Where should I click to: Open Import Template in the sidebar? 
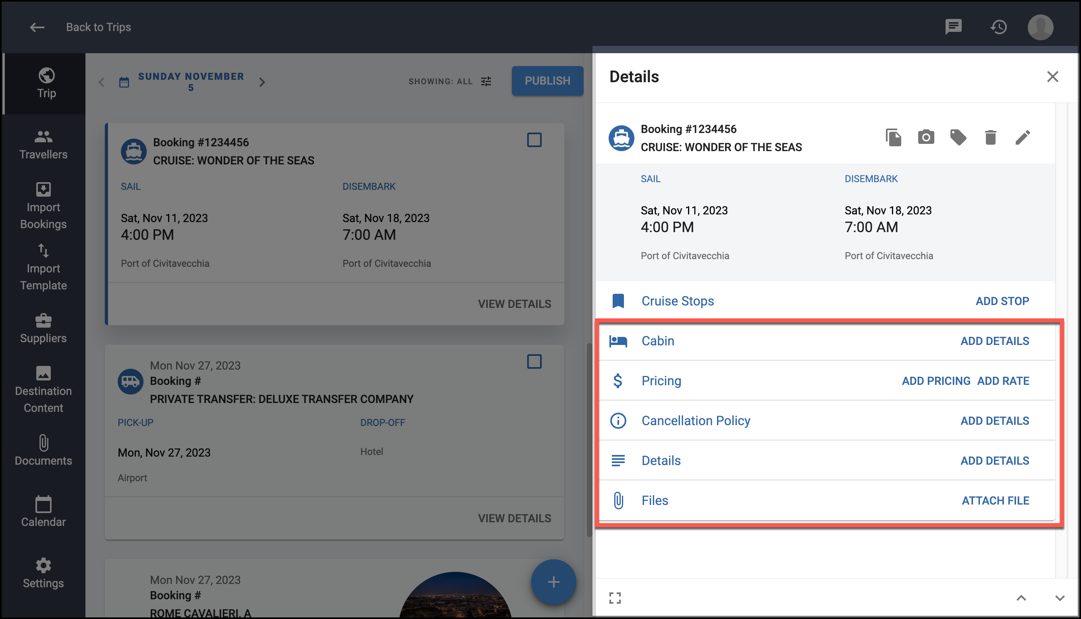[44, 267]
